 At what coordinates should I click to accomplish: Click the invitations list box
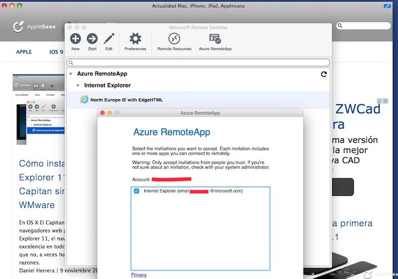[200, 229]
